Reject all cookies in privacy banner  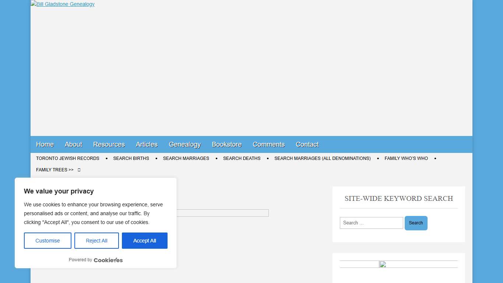click(x=96, y=241)
